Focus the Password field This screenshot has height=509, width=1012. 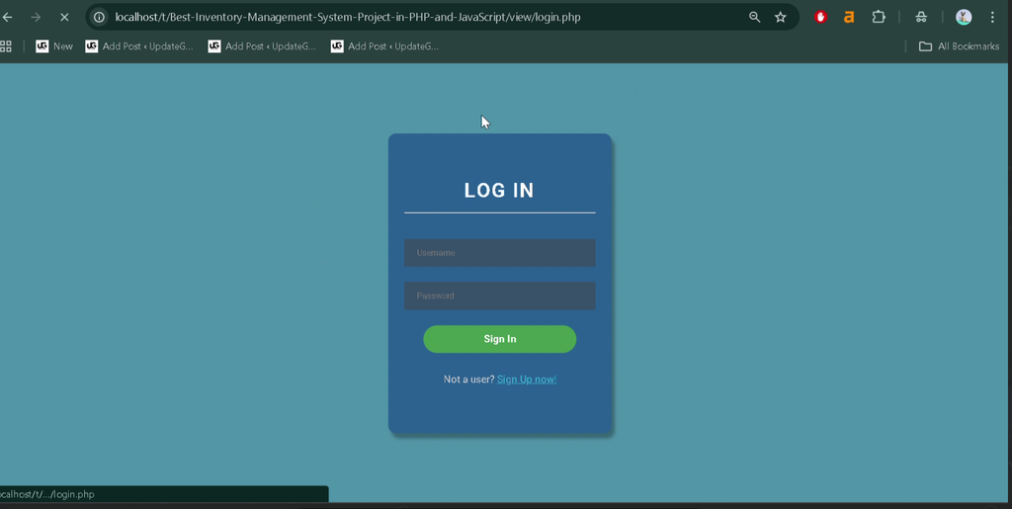[x=499, y=296]
